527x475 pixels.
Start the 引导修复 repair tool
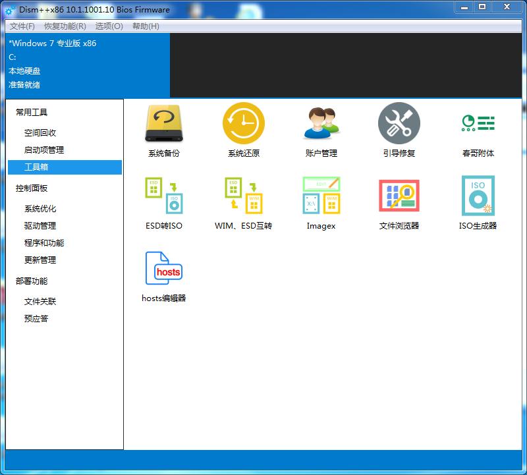click(x=399, y=130)
